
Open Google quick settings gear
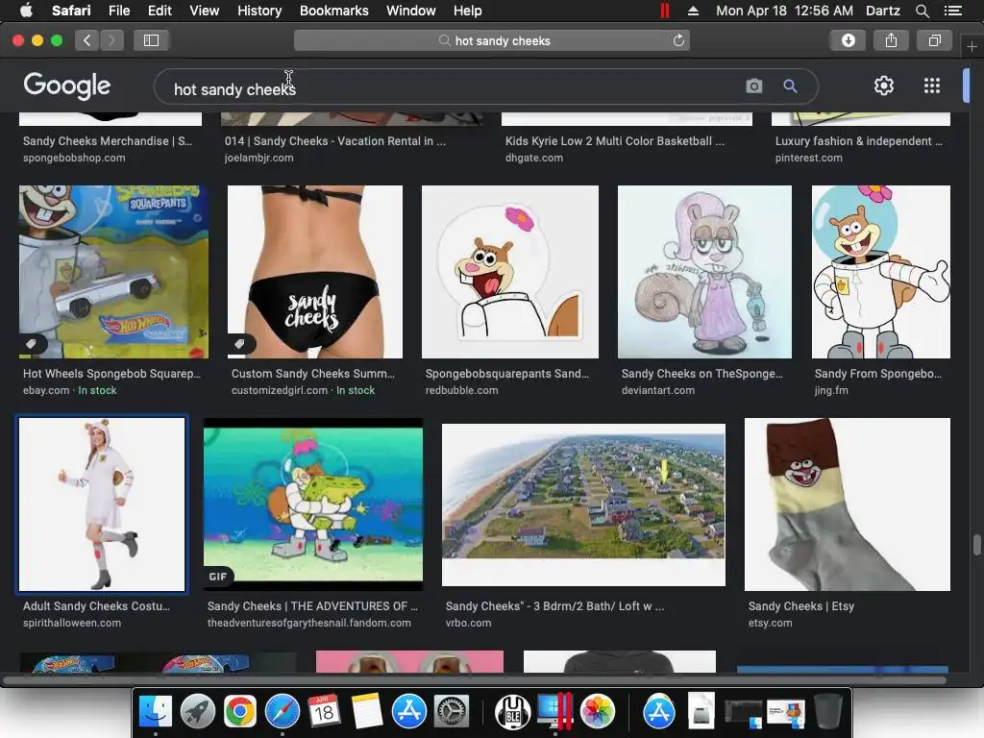[884, 86]
